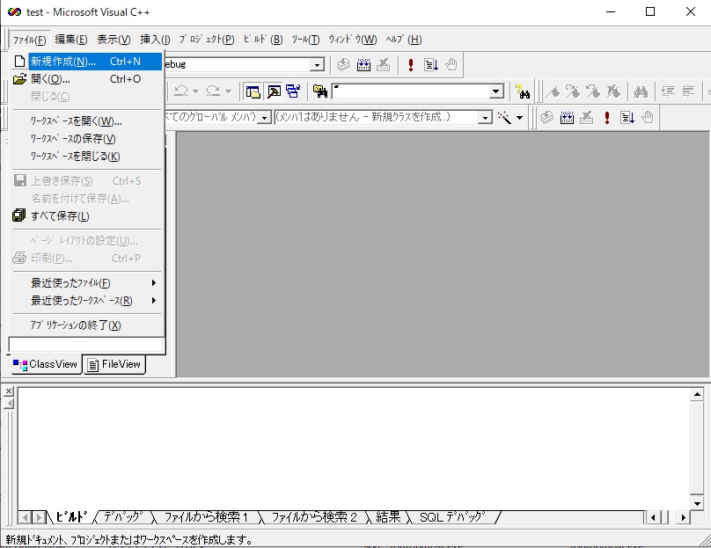Image resolution: width=711 pixels, height=548 pixels.
Task: Open the WizardBar actions dropdown arrow
Action: pos(520,117)
